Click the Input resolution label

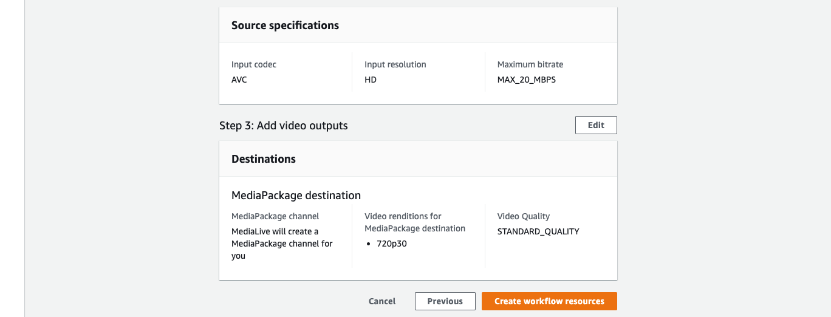(395, 64)
